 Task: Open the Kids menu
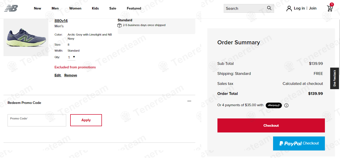pyautogui.click(x=95, y=8)
